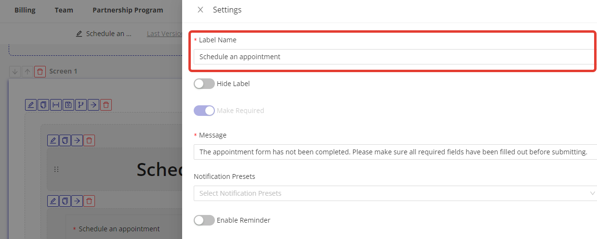This screenshot has height=239, width=597.
Task: Open the Notification Presets dropdown
Action: tap(395, 193)
